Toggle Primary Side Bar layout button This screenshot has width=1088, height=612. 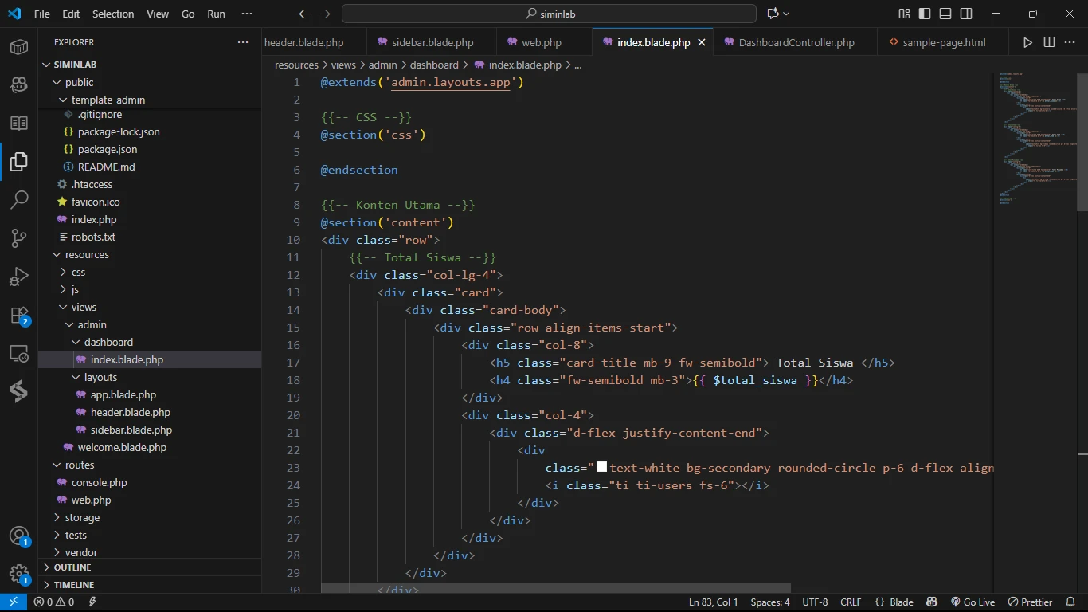pos(925,14)
